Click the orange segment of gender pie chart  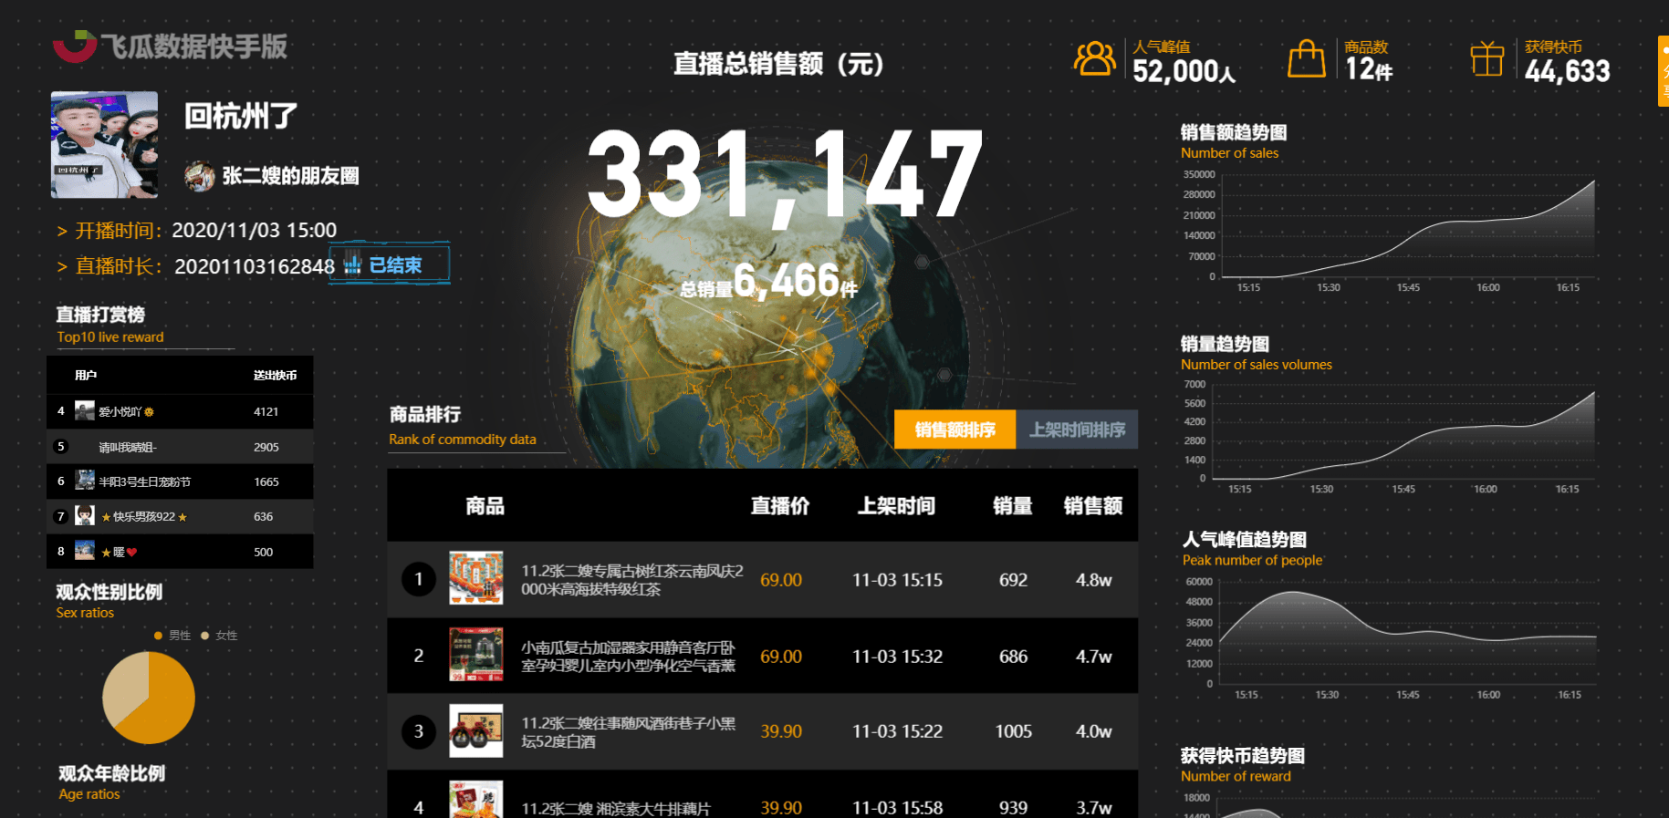pos(162,705)
